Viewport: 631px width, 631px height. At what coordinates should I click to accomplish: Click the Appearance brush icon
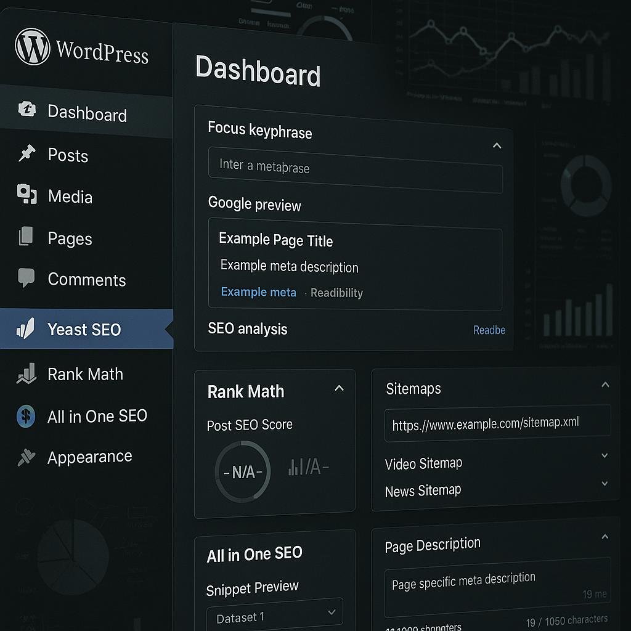[x=26, y=457]
